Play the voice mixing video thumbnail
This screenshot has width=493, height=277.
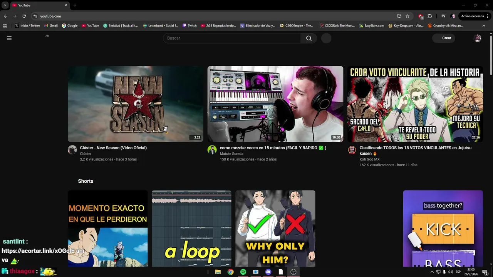point(275,104)
